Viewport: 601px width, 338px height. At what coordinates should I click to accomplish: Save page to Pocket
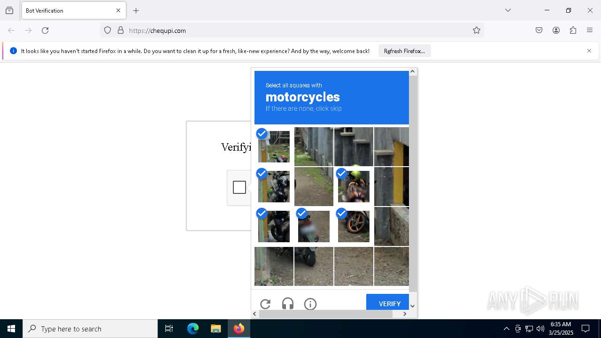click(x=539, y=31)
